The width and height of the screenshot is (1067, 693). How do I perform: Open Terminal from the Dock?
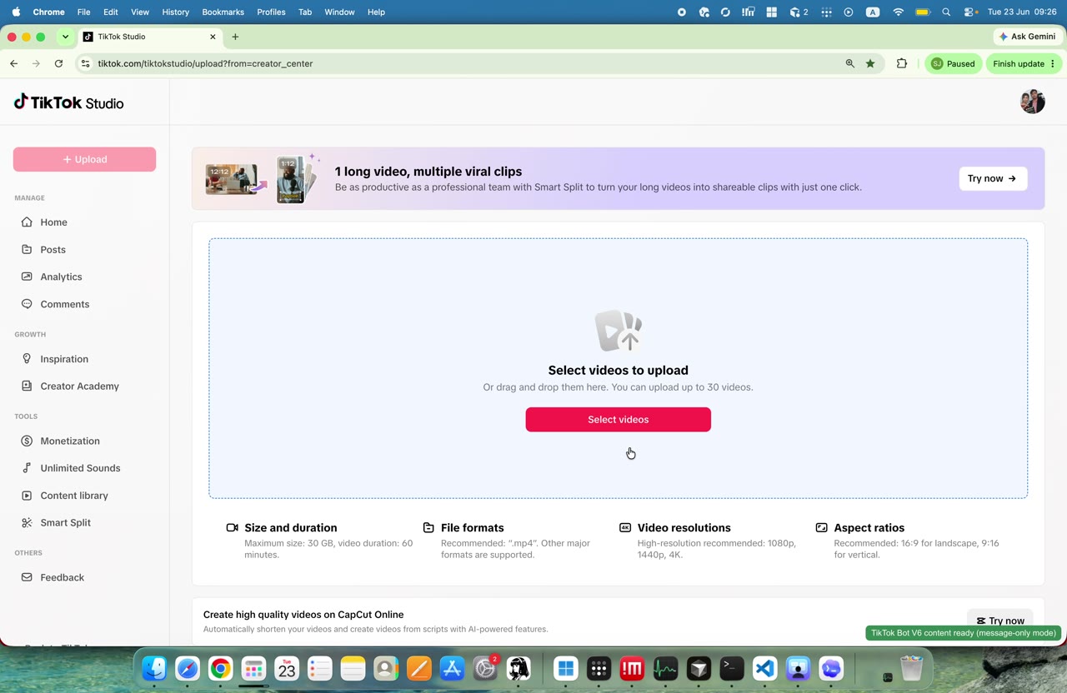pyautogui.click(x=732, y=668)
